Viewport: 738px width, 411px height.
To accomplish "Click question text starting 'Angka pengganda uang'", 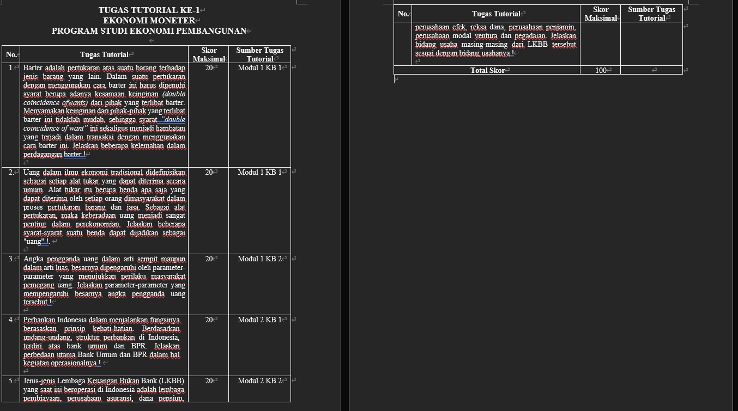I will (x=104, y=280).
